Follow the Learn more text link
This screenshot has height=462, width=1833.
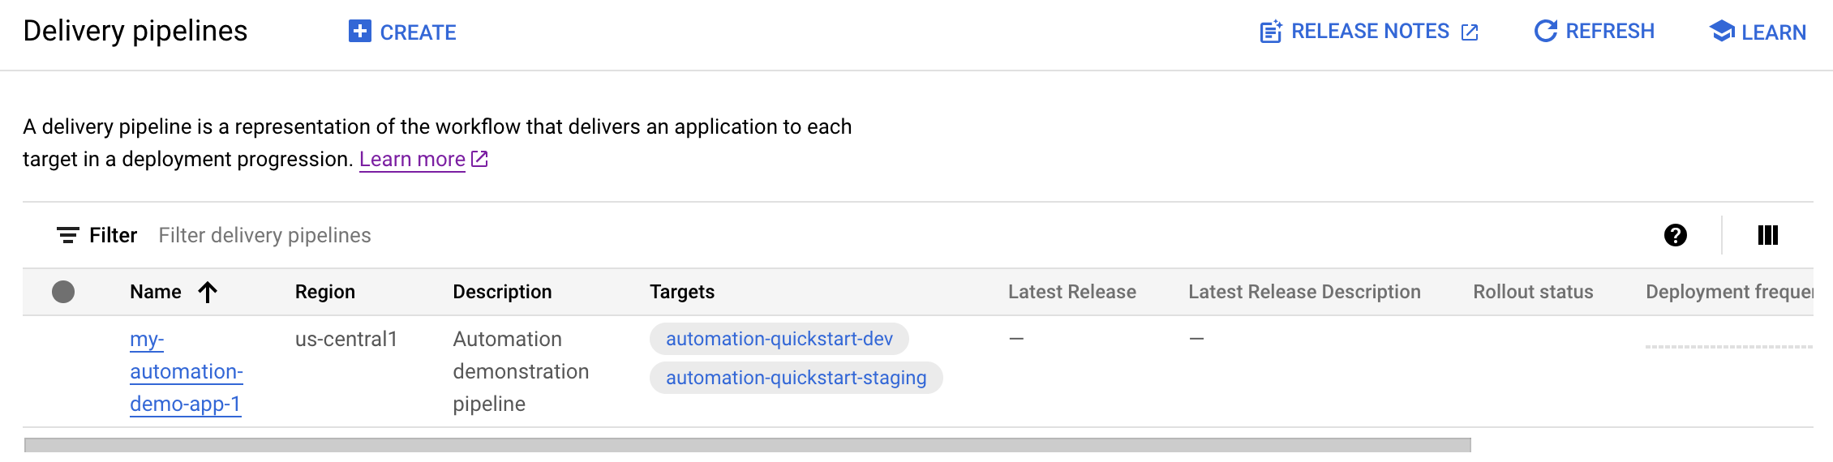pyautogui.click(x=412, y=159)
